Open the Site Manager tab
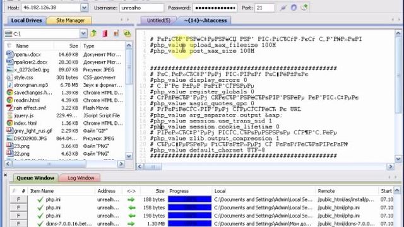This screenshot has height=227, width=404. pyautogui.click(x=70, y=20)
